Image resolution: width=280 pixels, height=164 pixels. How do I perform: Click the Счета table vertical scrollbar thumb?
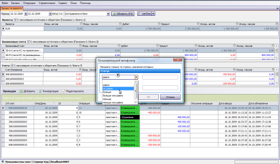(276, 74)
